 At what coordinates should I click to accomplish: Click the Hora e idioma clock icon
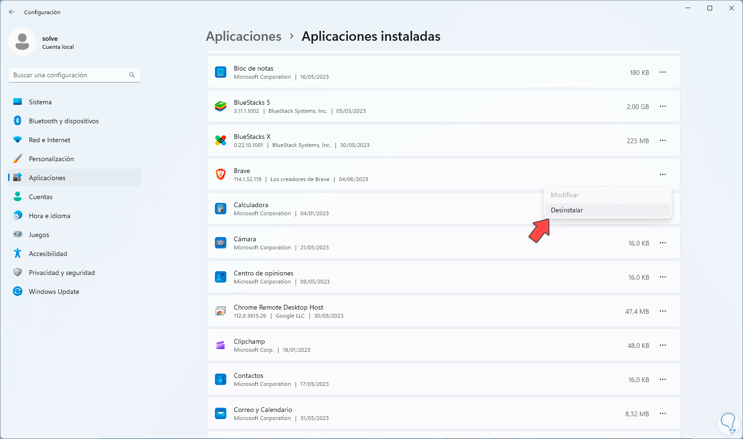18,216
